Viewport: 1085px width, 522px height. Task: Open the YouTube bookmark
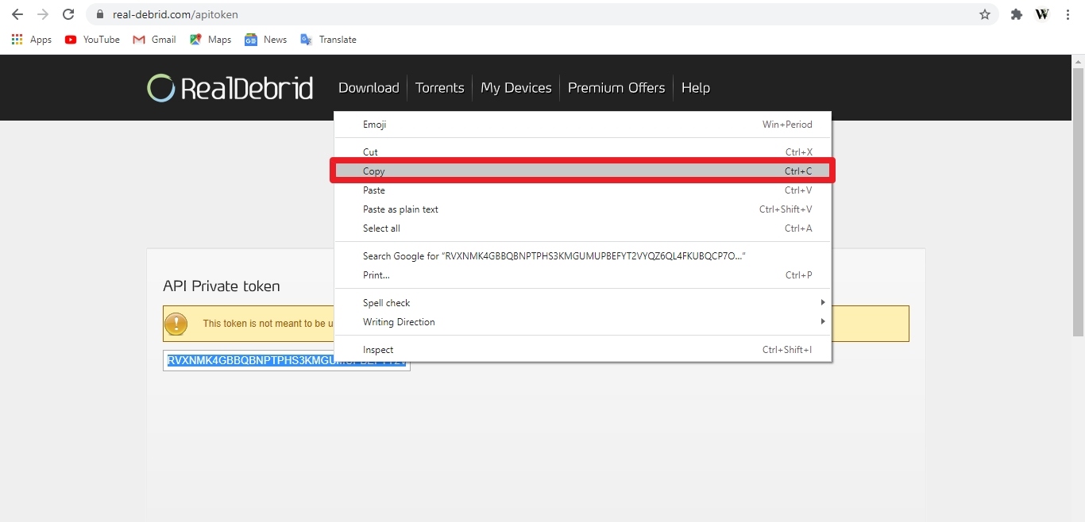click(92, 40)
